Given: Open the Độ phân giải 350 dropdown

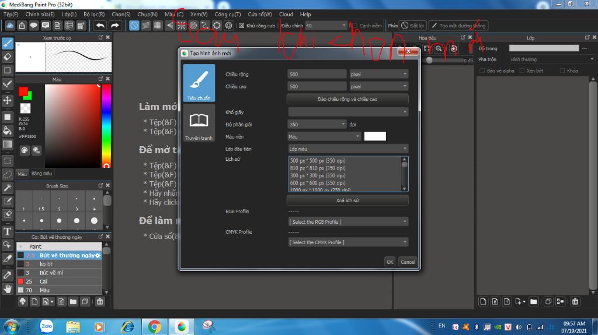Looking at the screenshot, I should (x=317, y=125).
